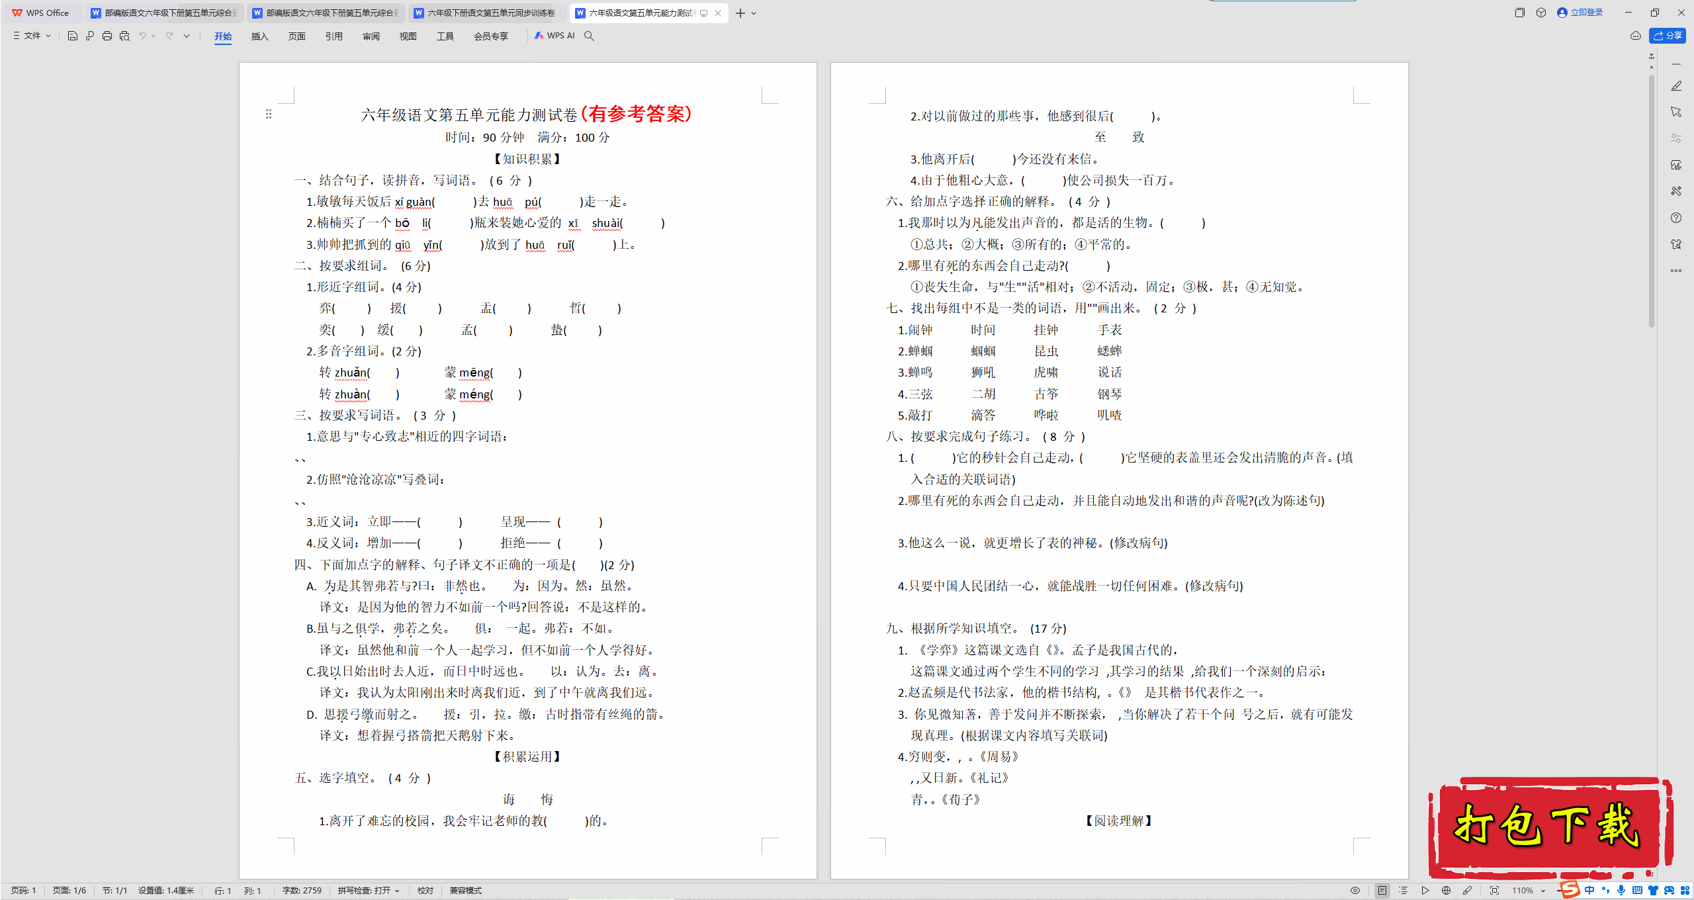Click the window tile icon near the login button

click(1519, 13)
